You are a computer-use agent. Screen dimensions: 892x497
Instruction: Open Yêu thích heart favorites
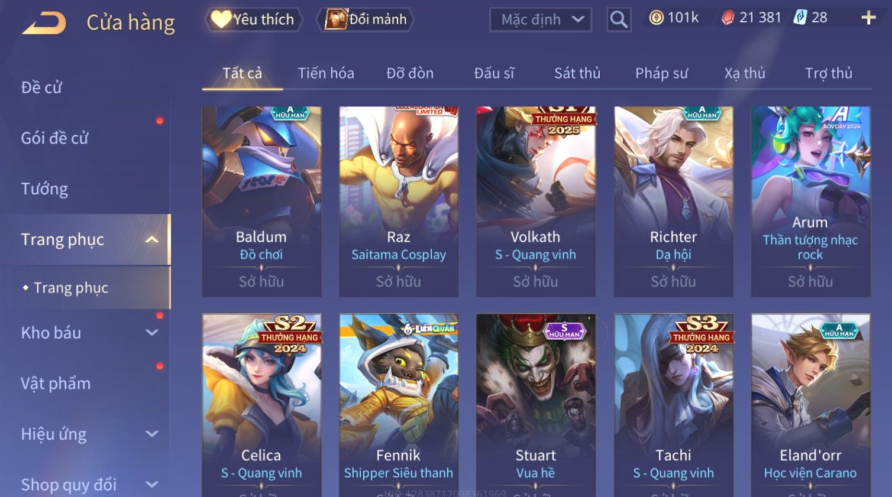(x=254, y=20)
